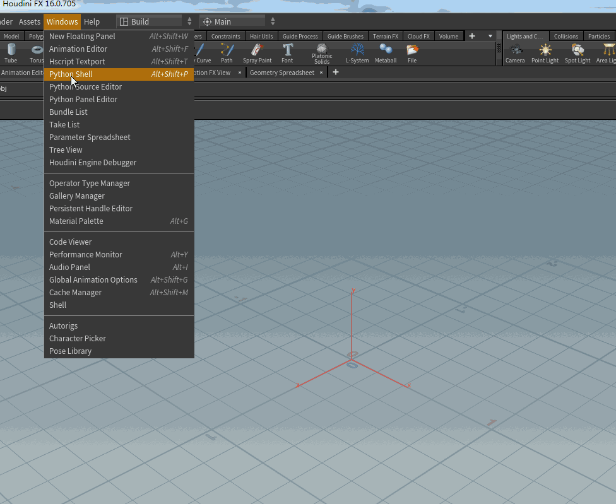Add new pane tab with plus icon

click(336, 72)
